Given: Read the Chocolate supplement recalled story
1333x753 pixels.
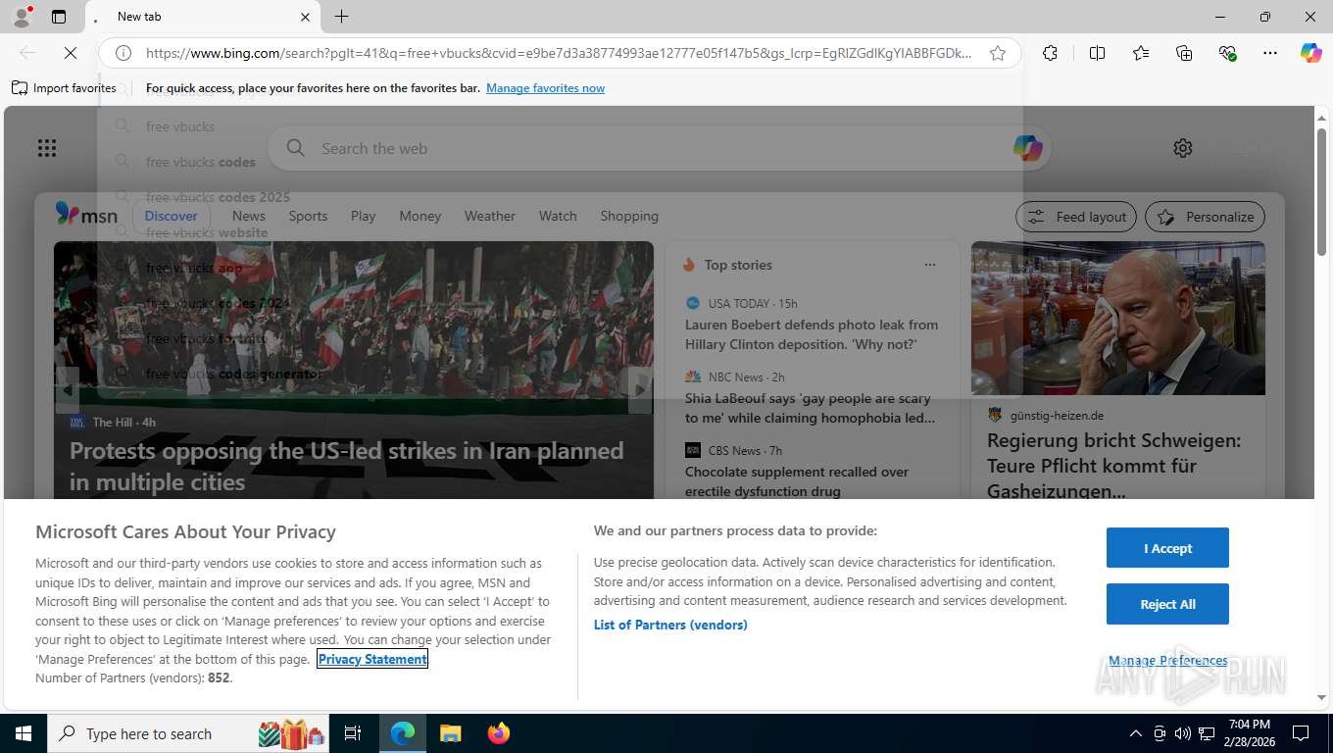Looking at the screenshot, I should [797, 481].
